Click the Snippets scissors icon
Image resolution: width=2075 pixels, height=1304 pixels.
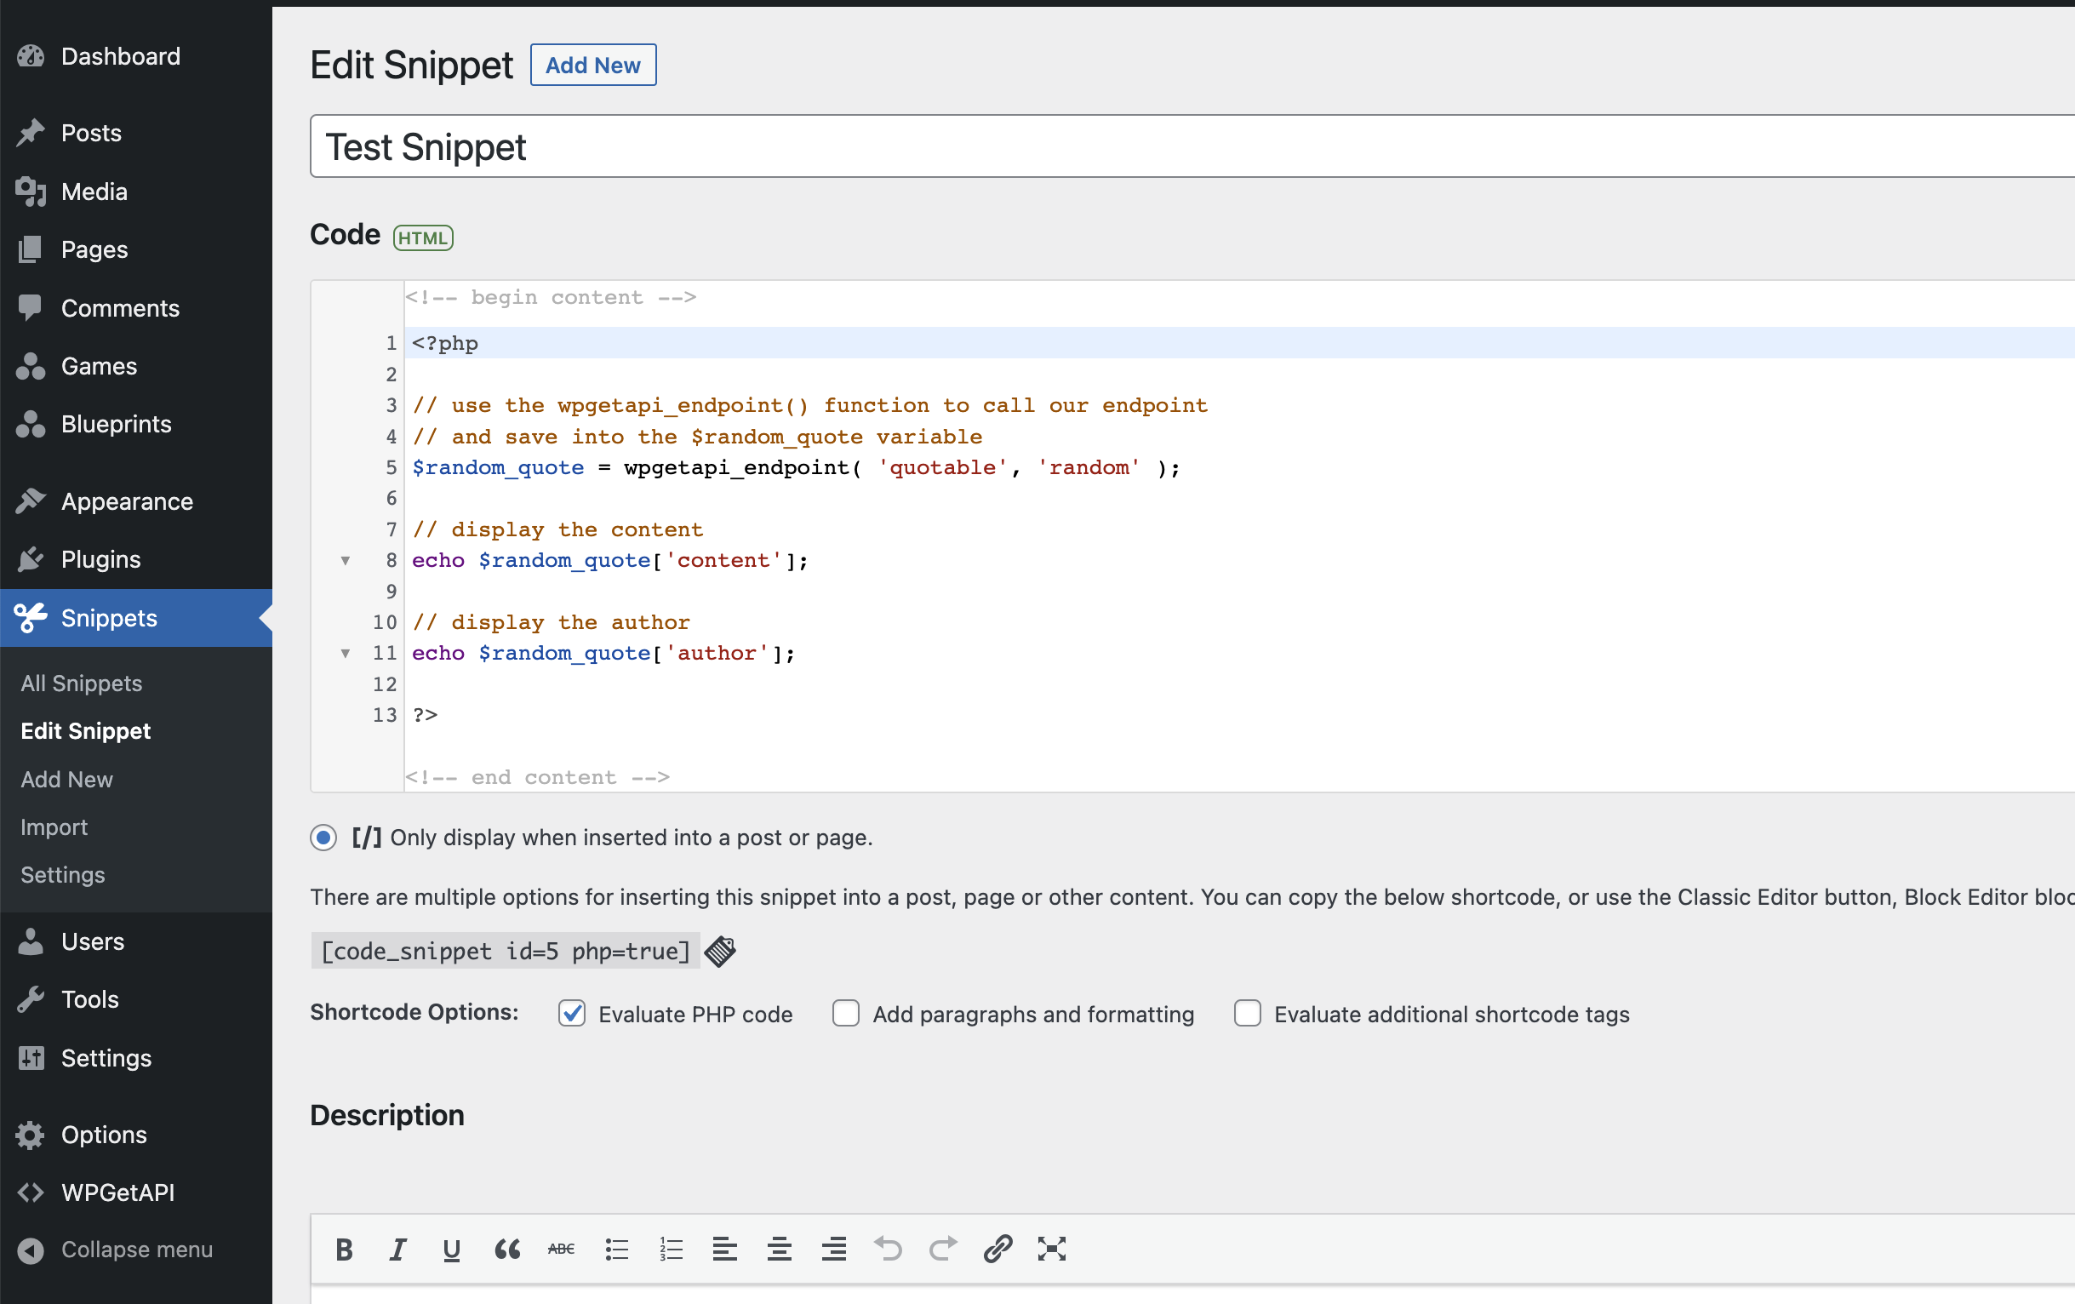pos(30,618)
